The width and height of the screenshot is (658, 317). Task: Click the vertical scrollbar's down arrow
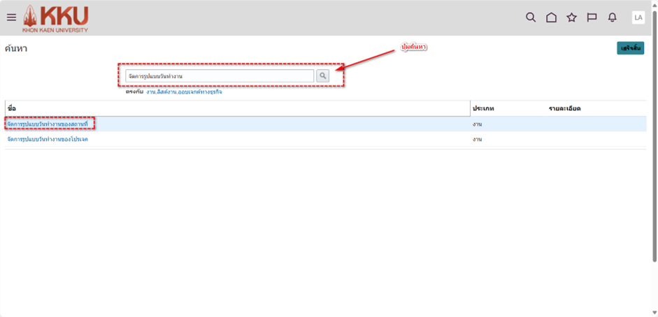[x=654, y=312]
